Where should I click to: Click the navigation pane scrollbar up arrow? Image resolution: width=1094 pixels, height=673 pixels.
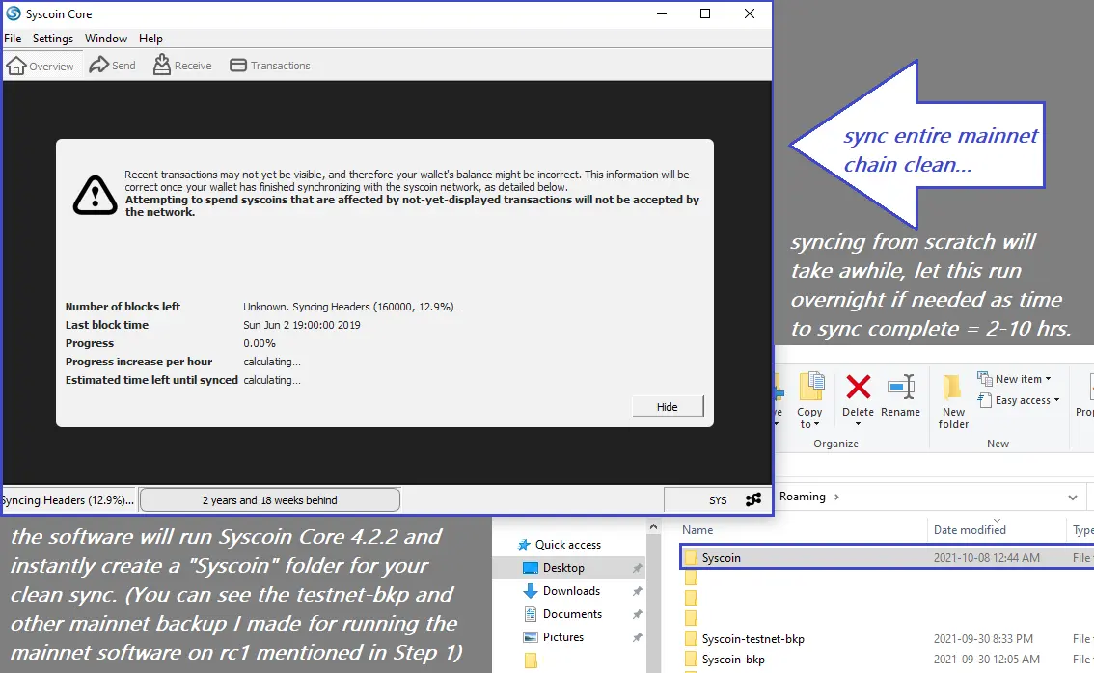pos(653,527)
